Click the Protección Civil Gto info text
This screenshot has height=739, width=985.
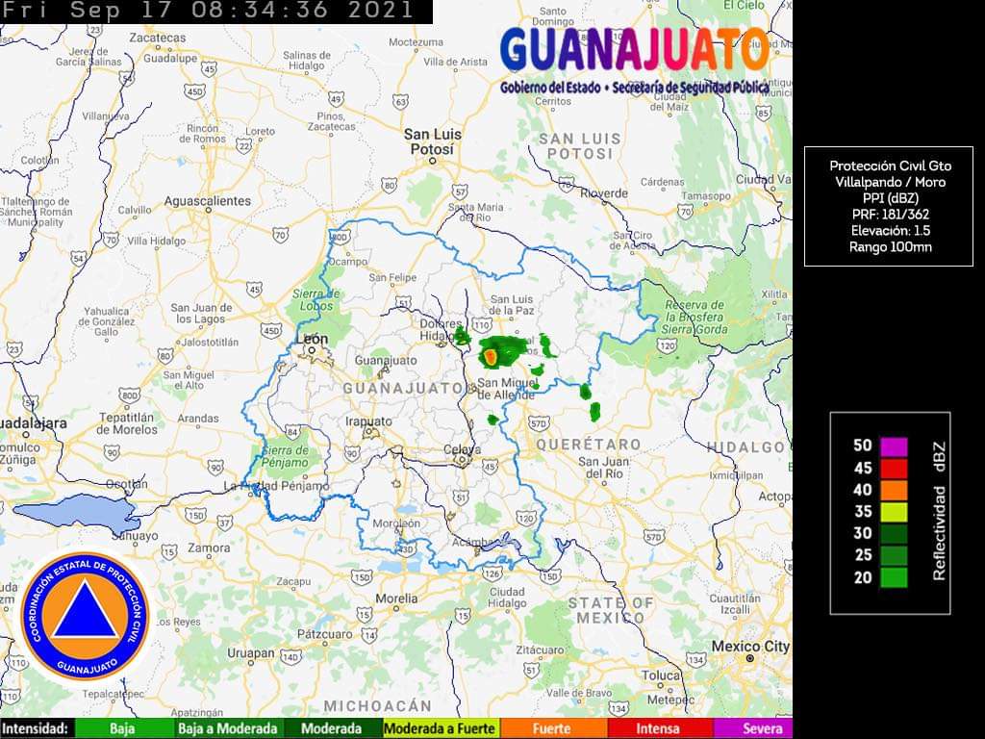[x=890, y=166]
